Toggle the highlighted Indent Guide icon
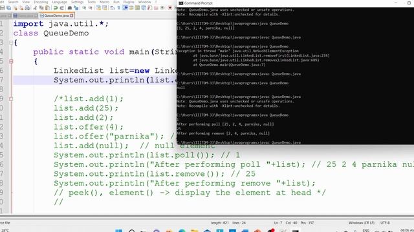 pos(125,8)
